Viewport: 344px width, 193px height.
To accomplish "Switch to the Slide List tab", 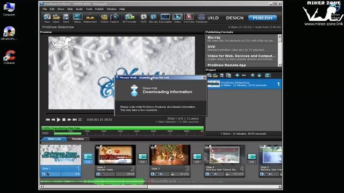I will pos(54,139).
